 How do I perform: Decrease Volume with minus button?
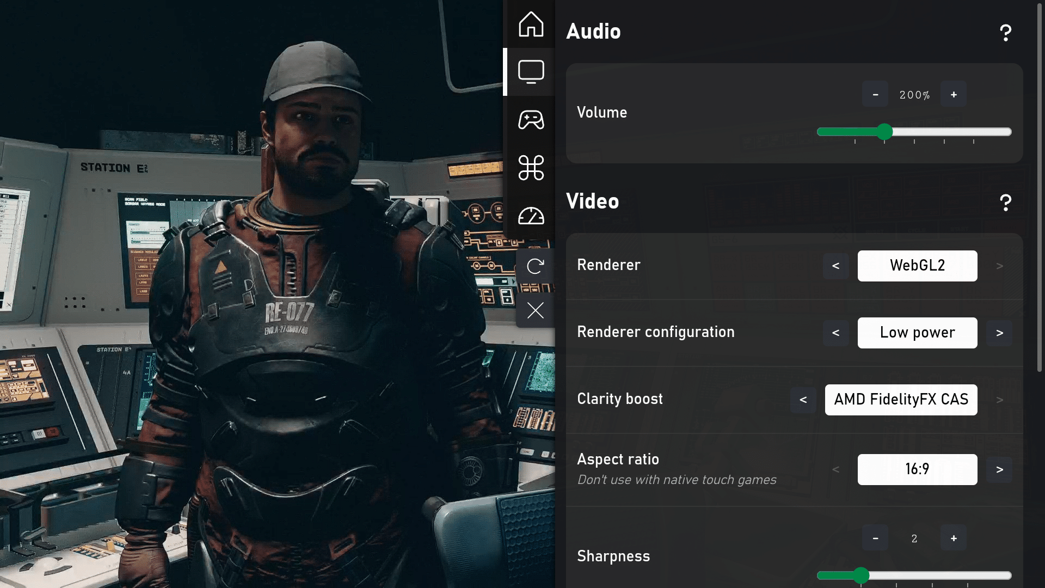point(876,94)
